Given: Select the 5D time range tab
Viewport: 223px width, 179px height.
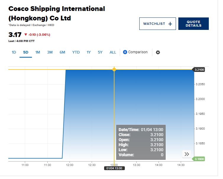Looking at the screenshot, I should pos(26,52).
